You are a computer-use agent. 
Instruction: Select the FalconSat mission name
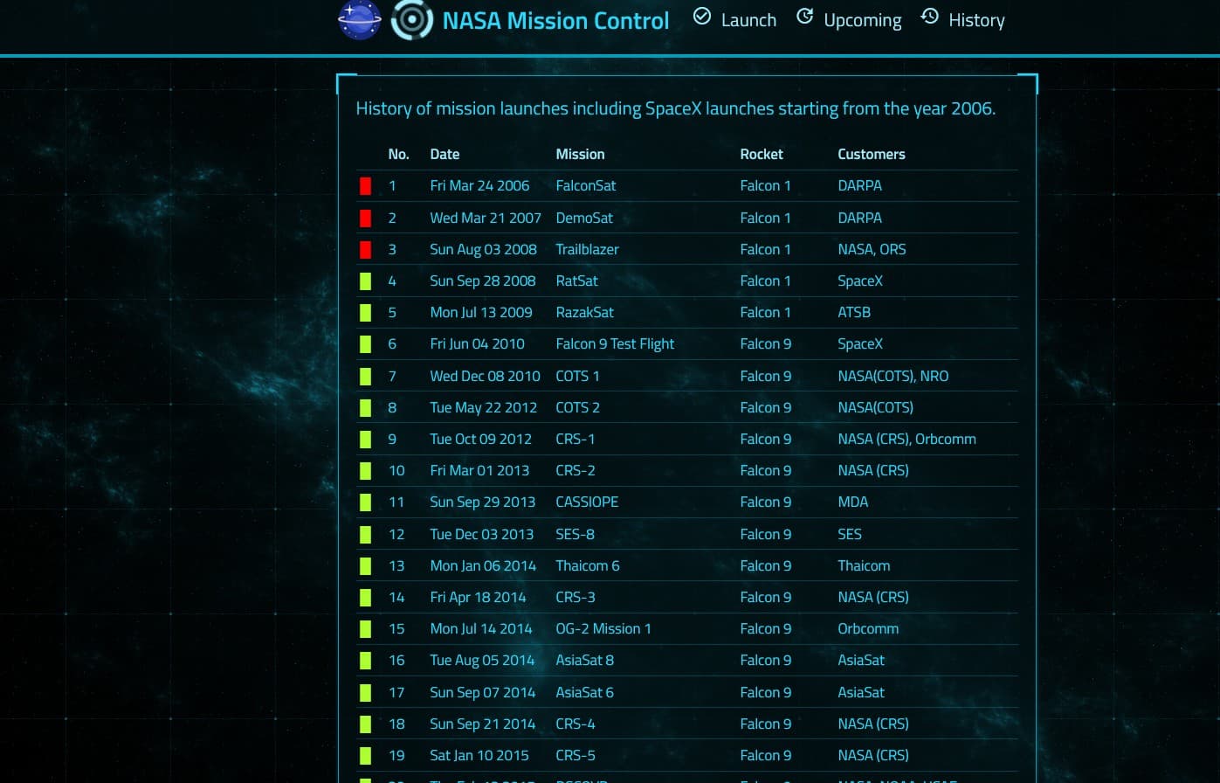coord(586,185)
